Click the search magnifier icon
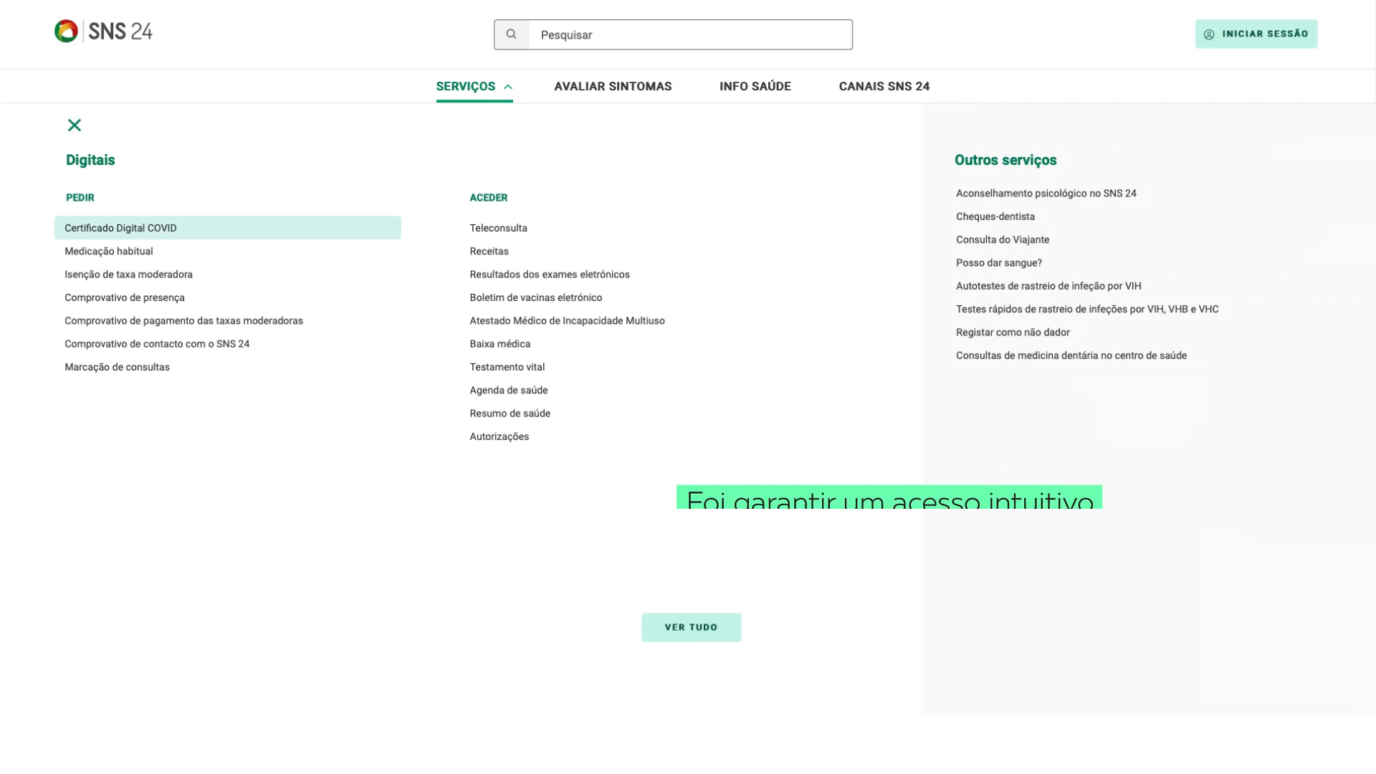1376x774 pixels. (511, 34)
